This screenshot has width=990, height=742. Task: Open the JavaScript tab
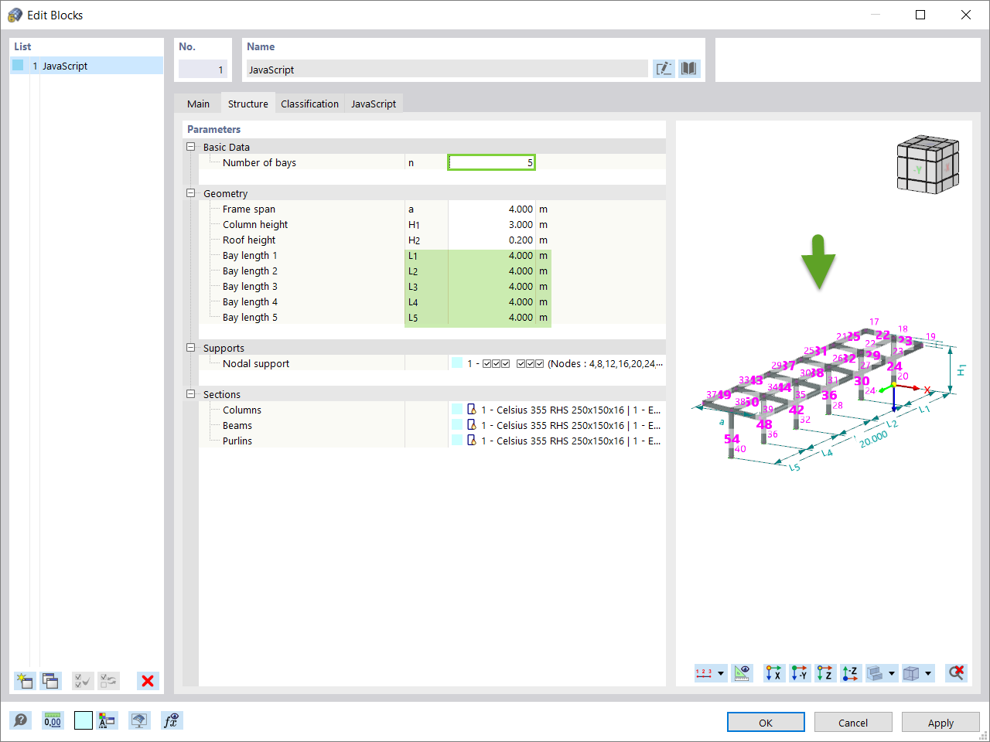[373, 103]
